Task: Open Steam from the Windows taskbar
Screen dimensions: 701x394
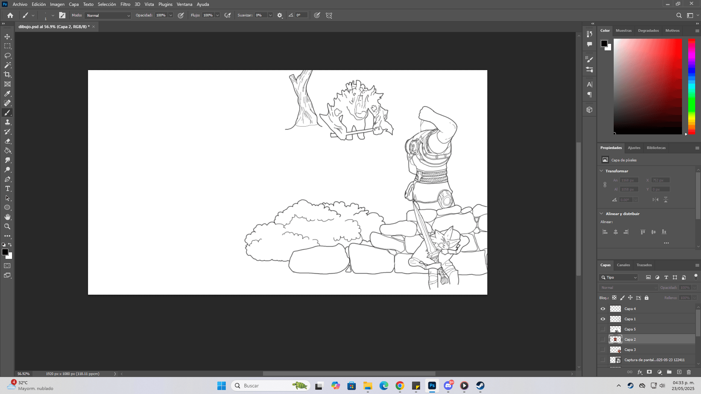Action: [x=480, y=386]
